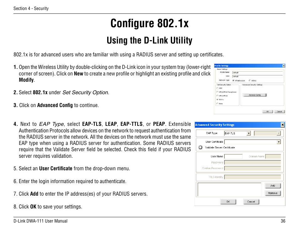Click OK in Advanced Security Settings
Screen dimensions: 299x231
[x=228, y=202]
